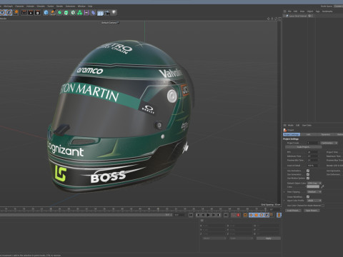Select the Project Settings tab
The width and height of the screenshot is (343, 257).
pyautogui.click(x=292, y=134)
